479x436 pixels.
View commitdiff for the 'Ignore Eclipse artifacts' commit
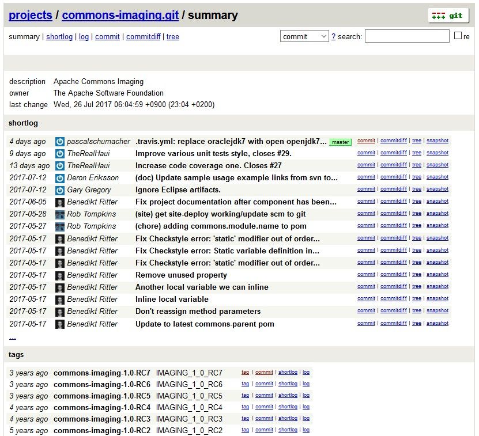click(x=393, y=189)
